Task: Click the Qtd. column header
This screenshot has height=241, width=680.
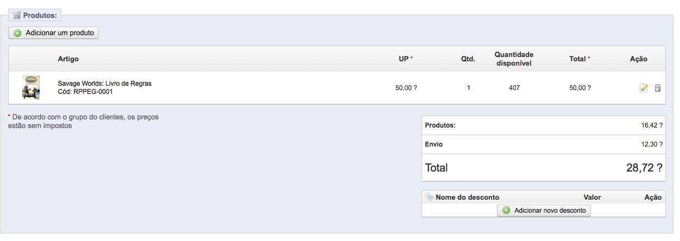Action: 468,59
